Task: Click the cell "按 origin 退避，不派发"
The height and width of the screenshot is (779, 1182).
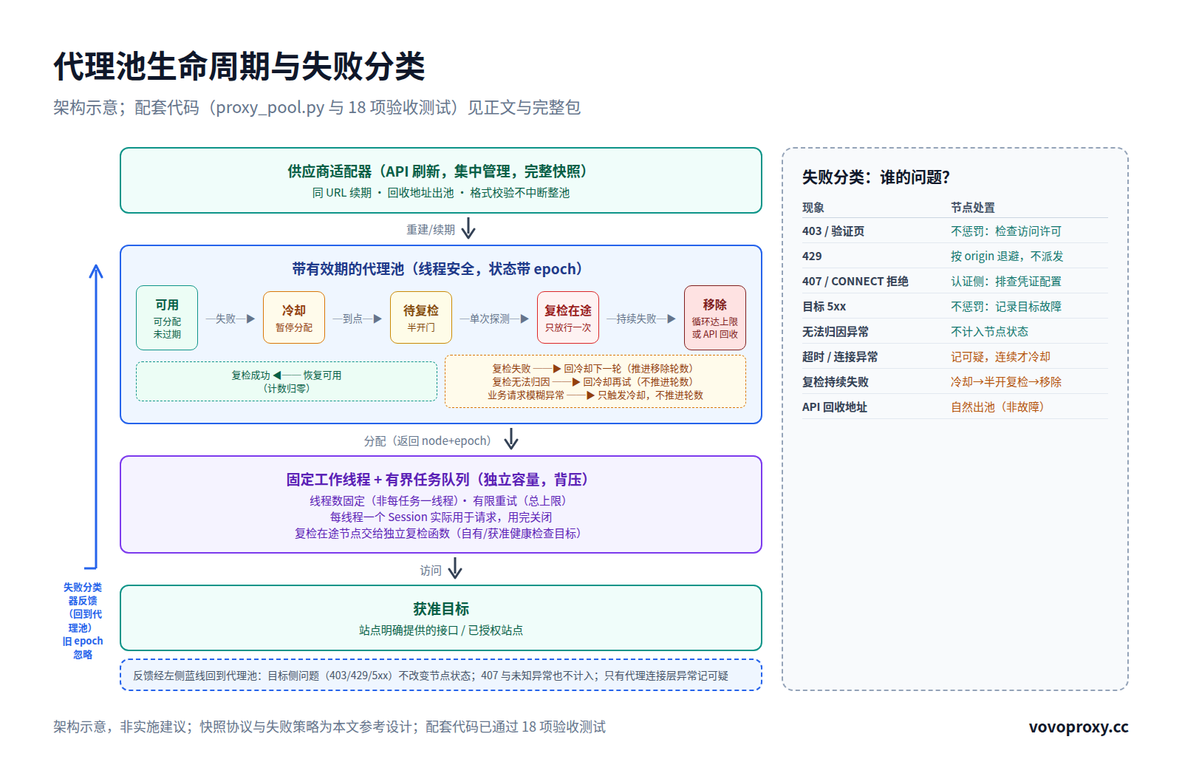Action: pyautogui.click(x=1007, y=256)
